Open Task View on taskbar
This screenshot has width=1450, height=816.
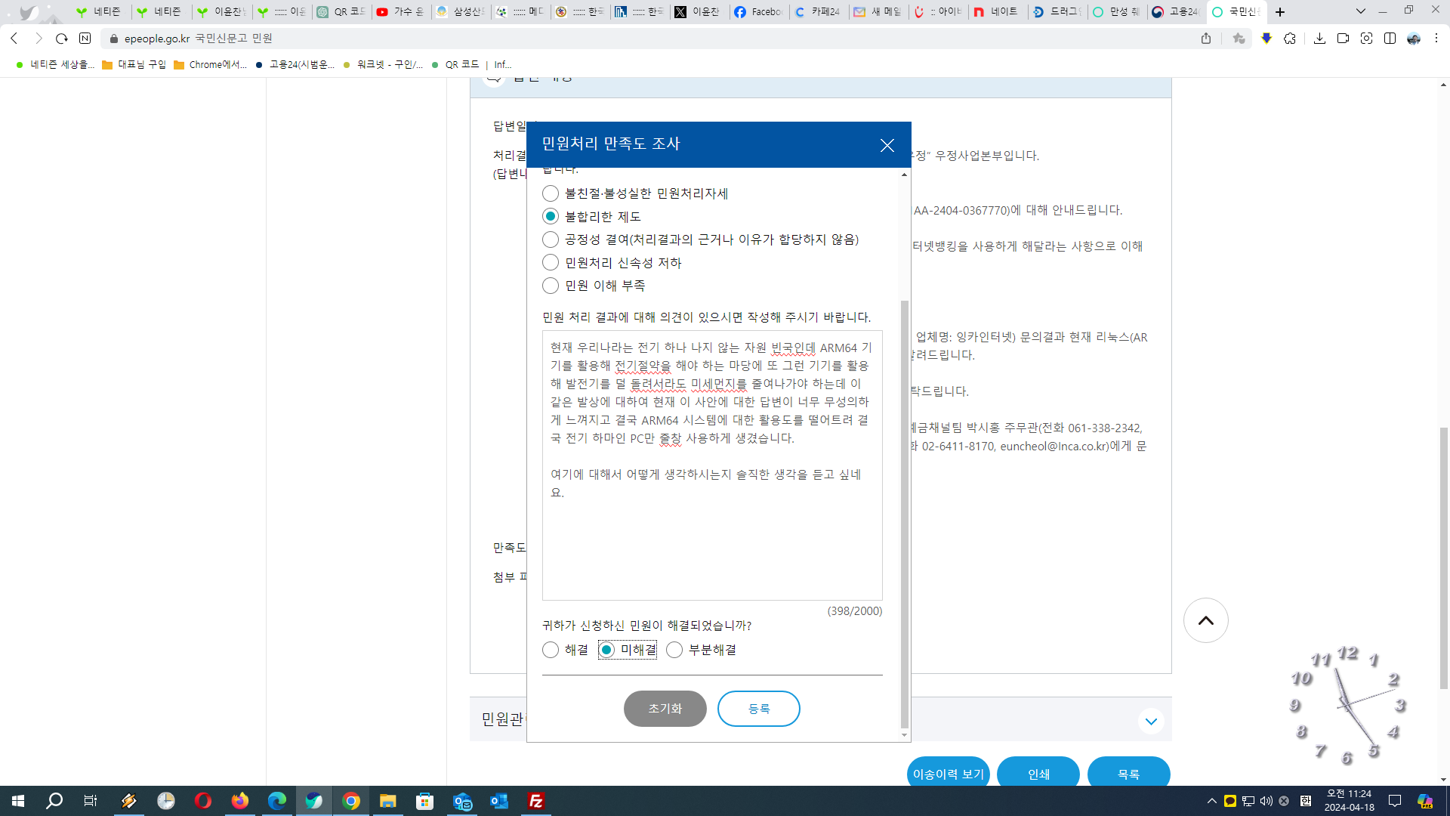coord(90,801)
